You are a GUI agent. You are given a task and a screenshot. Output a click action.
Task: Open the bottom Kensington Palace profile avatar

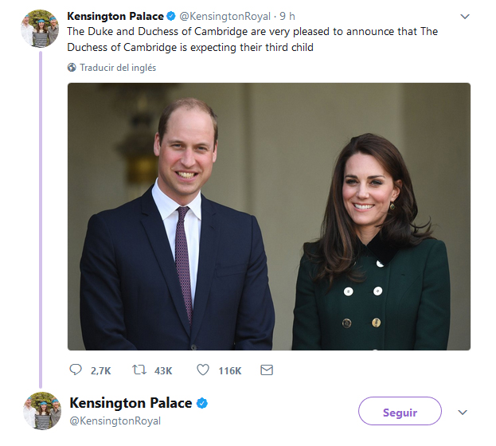(x=42, y=411)
